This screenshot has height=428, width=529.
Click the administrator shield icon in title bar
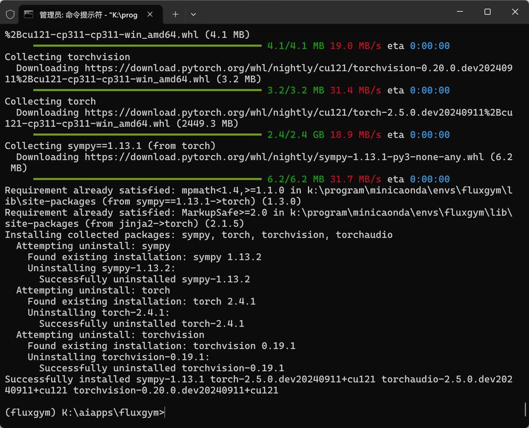click(10, 14)
